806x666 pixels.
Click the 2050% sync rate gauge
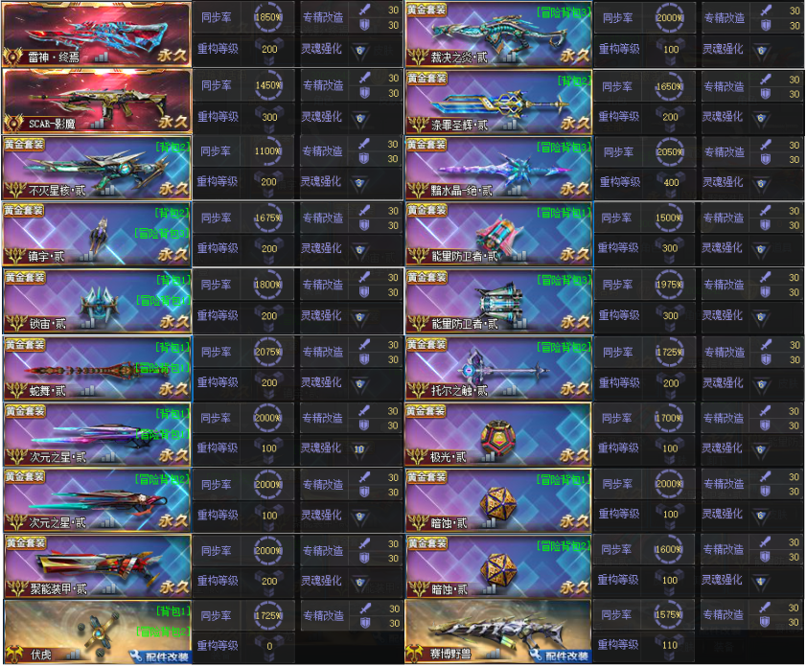[x=669, y=152]
